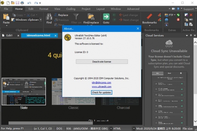
Task: Select the Slate theme thumbnail
Action: point(24,91)
